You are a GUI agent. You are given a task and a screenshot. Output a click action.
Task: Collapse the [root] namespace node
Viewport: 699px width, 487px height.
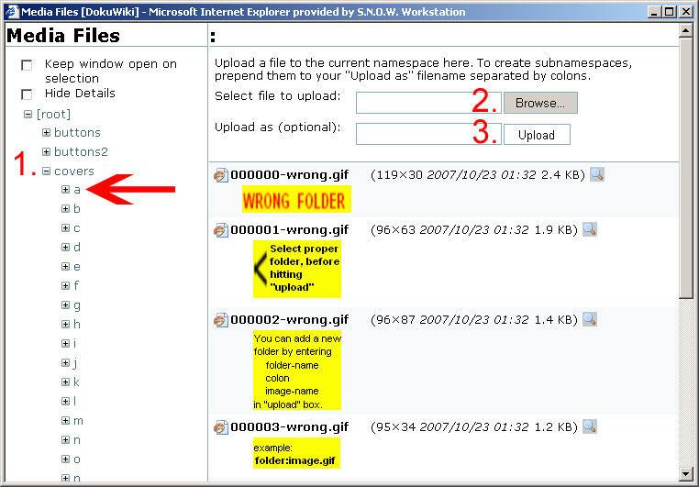coord(28,114)
